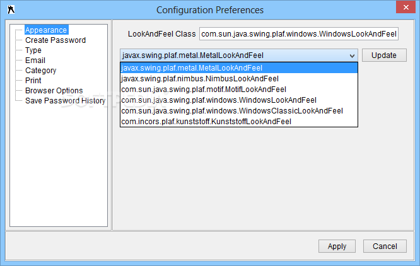Select Print in the preferences tree

point(33,81)
